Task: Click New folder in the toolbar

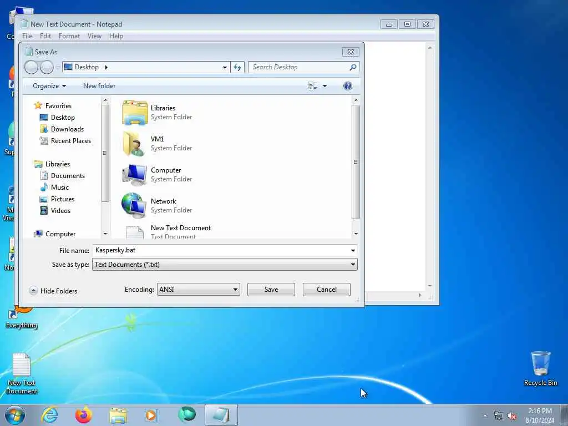Action: point(99,86)
